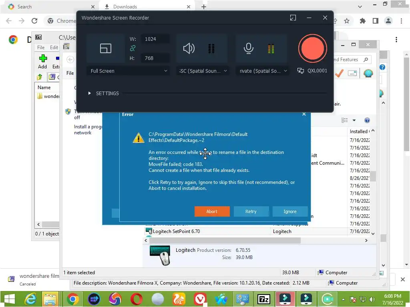The width and height of the screenshot is (410, 307).
Task: Open Chrome side panel icon
Action: [376, 21]
